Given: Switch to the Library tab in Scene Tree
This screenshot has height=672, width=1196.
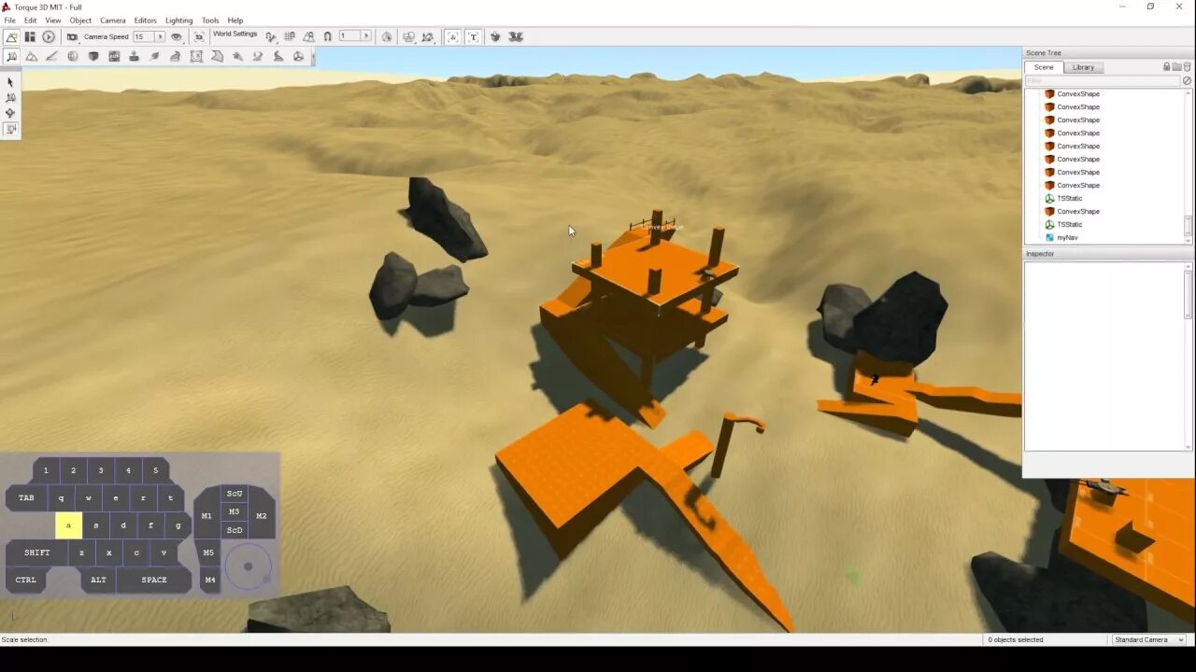Looking at the screenshot, I should click(x=1083, y=67).
